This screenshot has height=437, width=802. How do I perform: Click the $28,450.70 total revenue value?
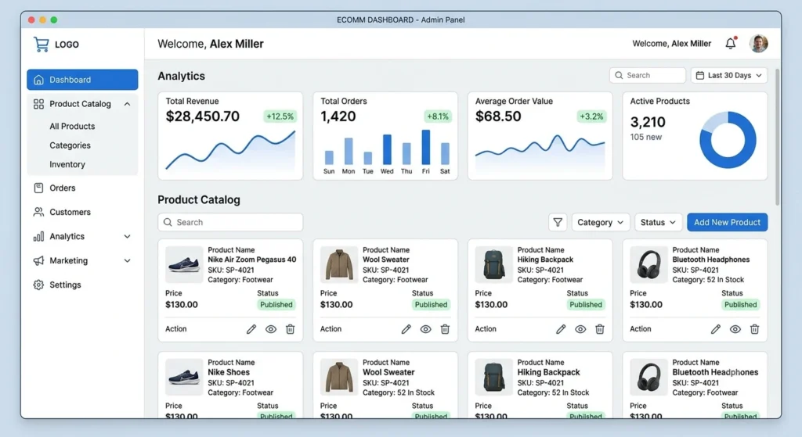pos(203,116)
